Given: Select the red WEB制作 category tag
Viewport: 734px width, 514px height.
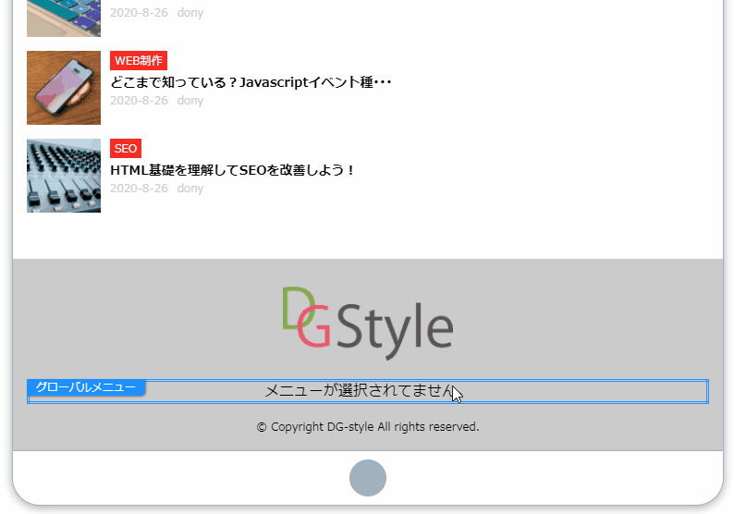Looking at the screenshot, I should tap(138, 60).
